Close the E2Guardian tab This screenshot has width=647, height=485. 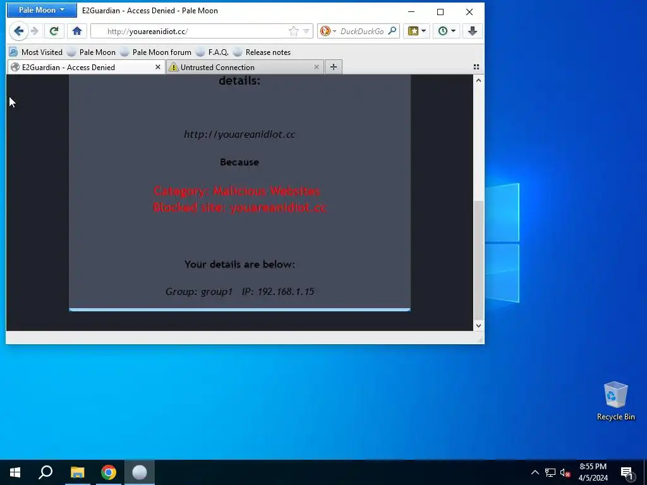point(157,67)
